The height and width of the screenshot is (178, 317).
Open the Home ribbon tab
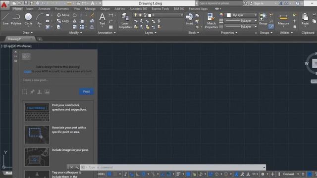(x=17, y=9)
